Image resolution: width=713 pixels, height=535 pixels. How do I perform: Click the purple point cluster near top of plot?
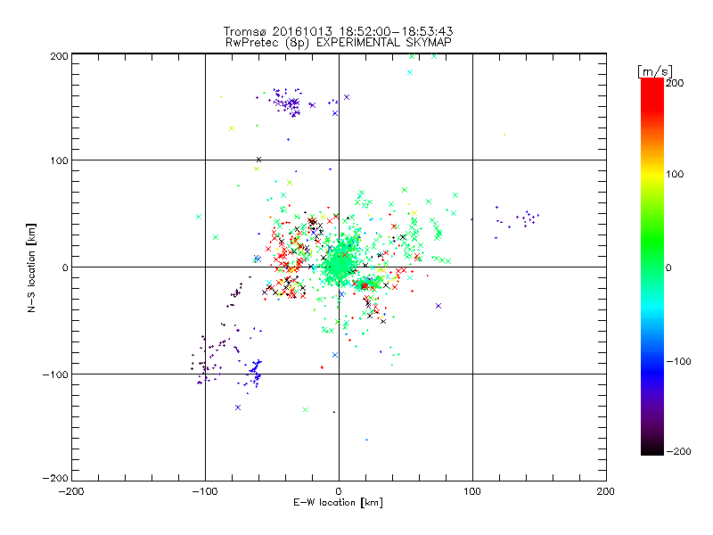(286, 103)
